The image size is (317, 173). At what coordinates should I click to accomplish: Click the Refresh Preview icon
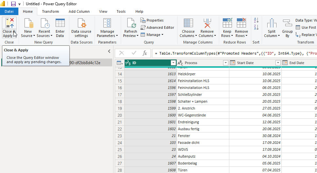coord(131,24)
